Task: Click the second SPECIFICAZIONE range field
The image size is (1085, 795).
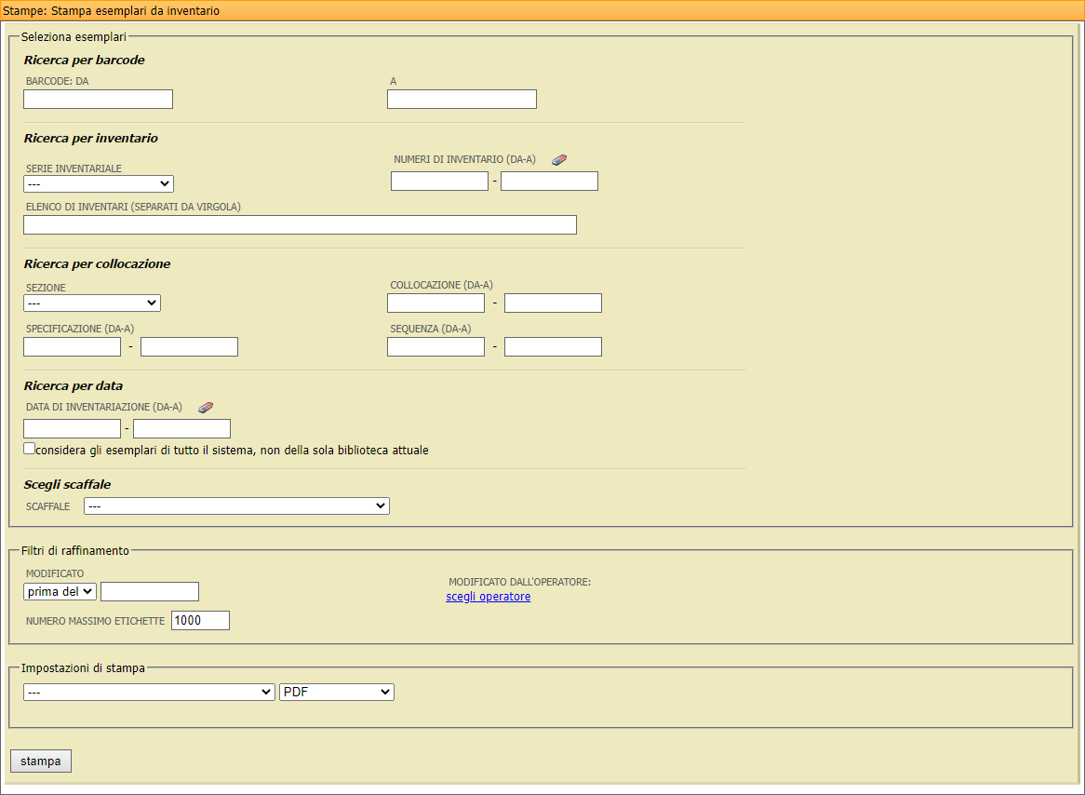Action: (x=189, y=345)
